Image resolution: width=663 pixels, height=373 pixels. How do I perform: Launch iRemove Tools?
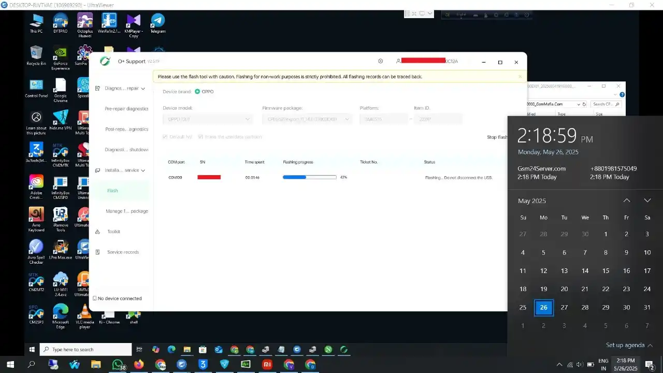(x=60, y=220)
